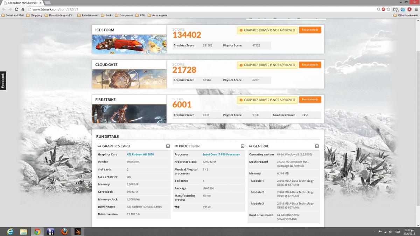Click the Fire Strike thumbnail image
The image size is (420, 236).
129,114
